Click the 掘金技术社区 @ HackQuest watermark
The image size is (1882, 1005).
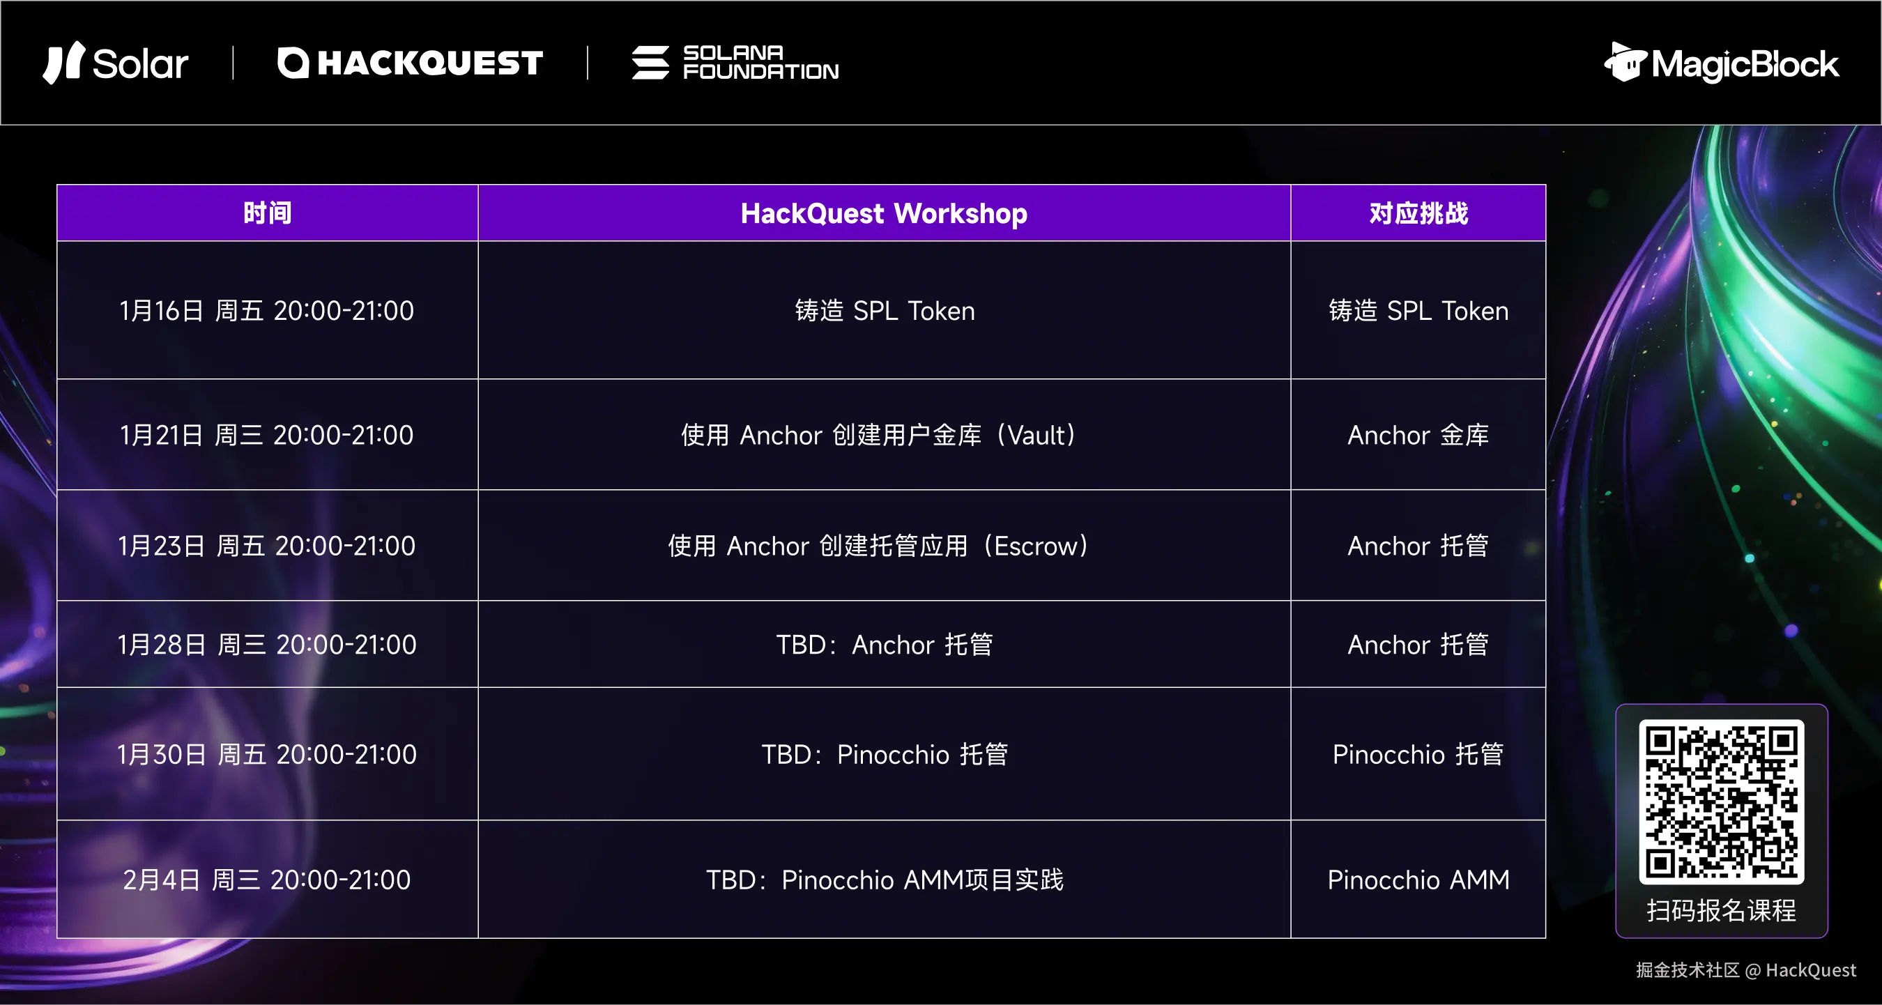1745,970
